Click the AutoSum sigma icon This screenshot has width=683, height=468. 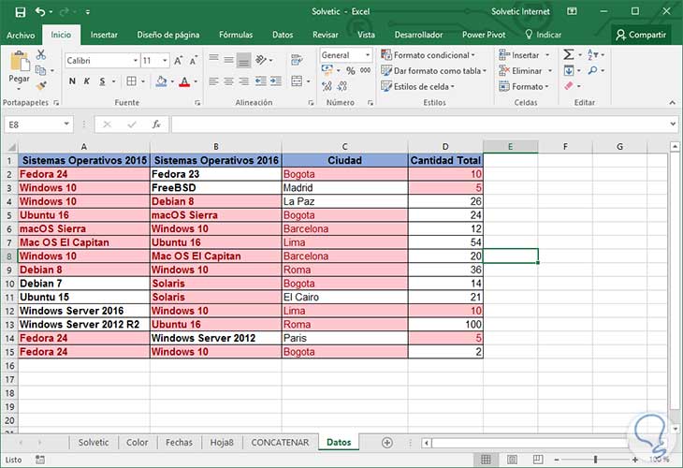click(x=568, y=54)
